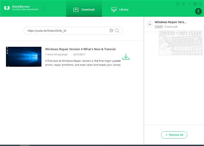Open the Windows Repair video thumbnail
This screenshot has width=204, height=146.
coord(24,57)
